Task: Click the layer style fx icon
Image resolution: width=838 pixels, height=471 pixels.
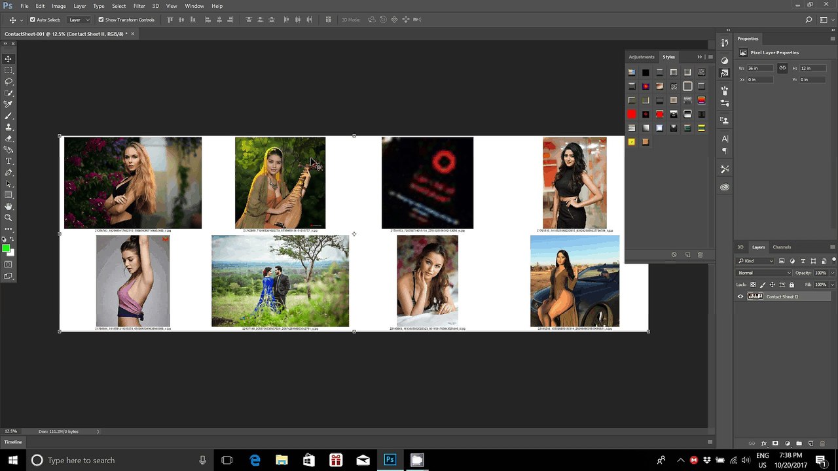Action: [763, 444]
